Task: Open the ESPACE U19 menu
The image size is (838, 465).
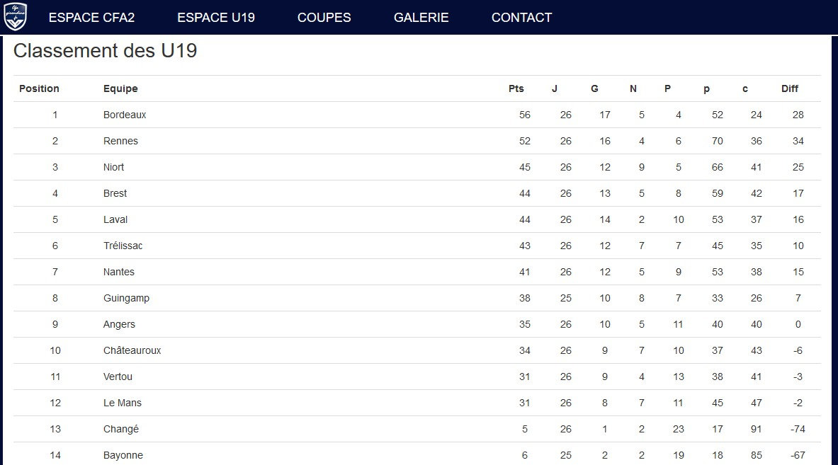Action: (x=216, y=18)
